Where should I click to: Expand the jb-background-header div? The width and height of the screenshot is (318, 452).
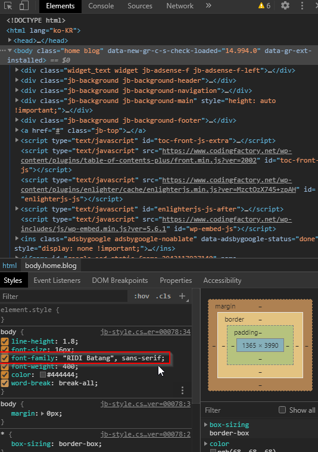coord(17,80)
